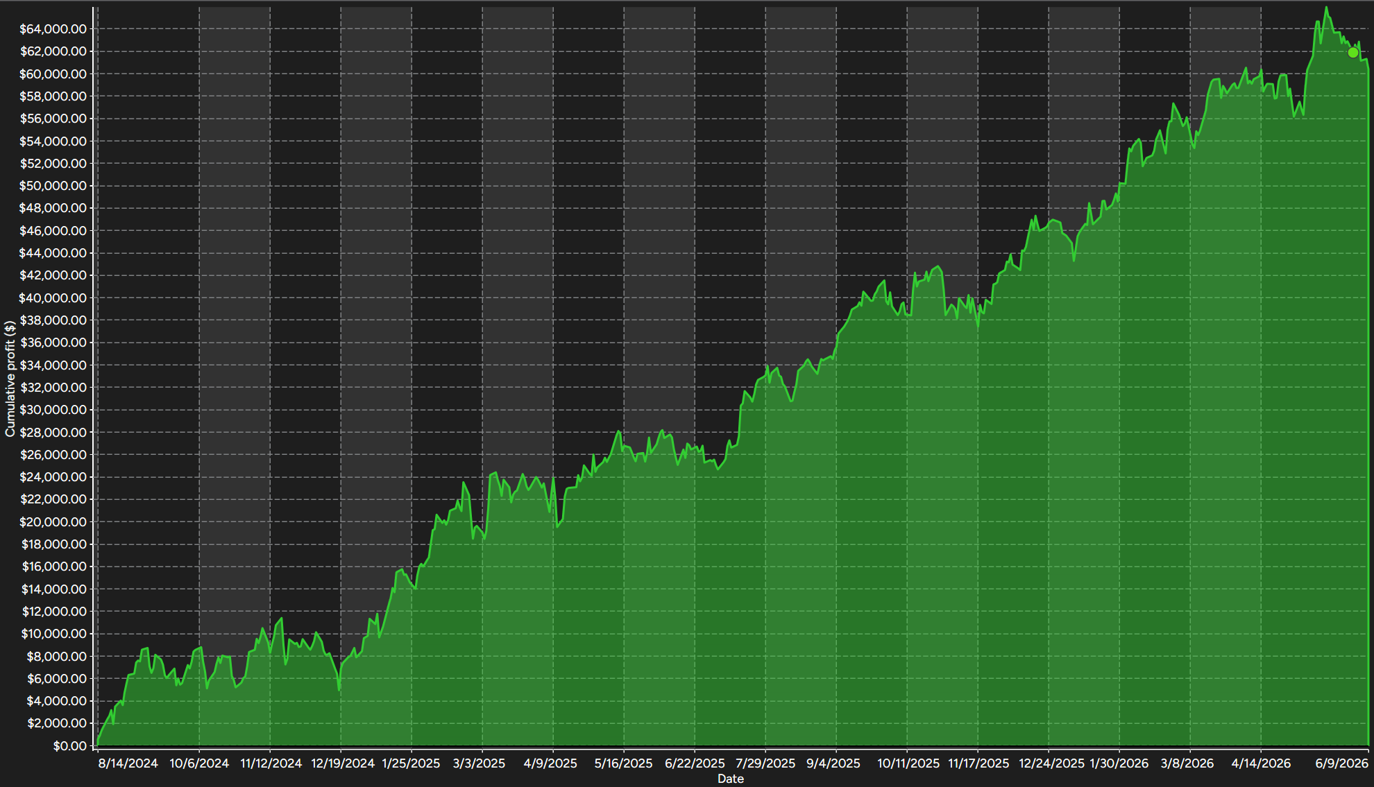Click the 3/3/2025 date label
The width and height of the screenshot is (1374, 787).
coord(480,763)
